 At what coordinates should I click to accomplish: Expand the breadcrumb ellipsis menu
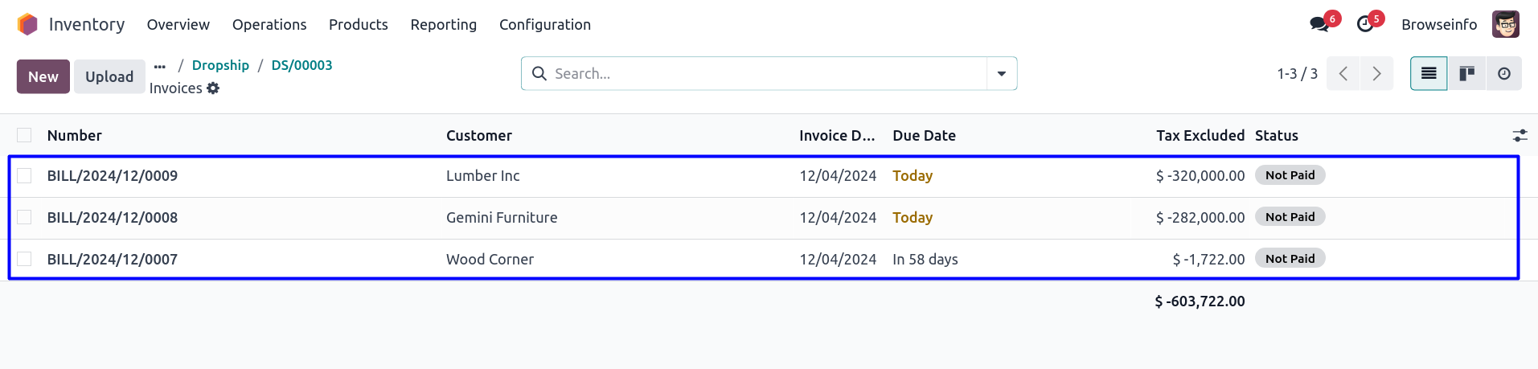160,66
